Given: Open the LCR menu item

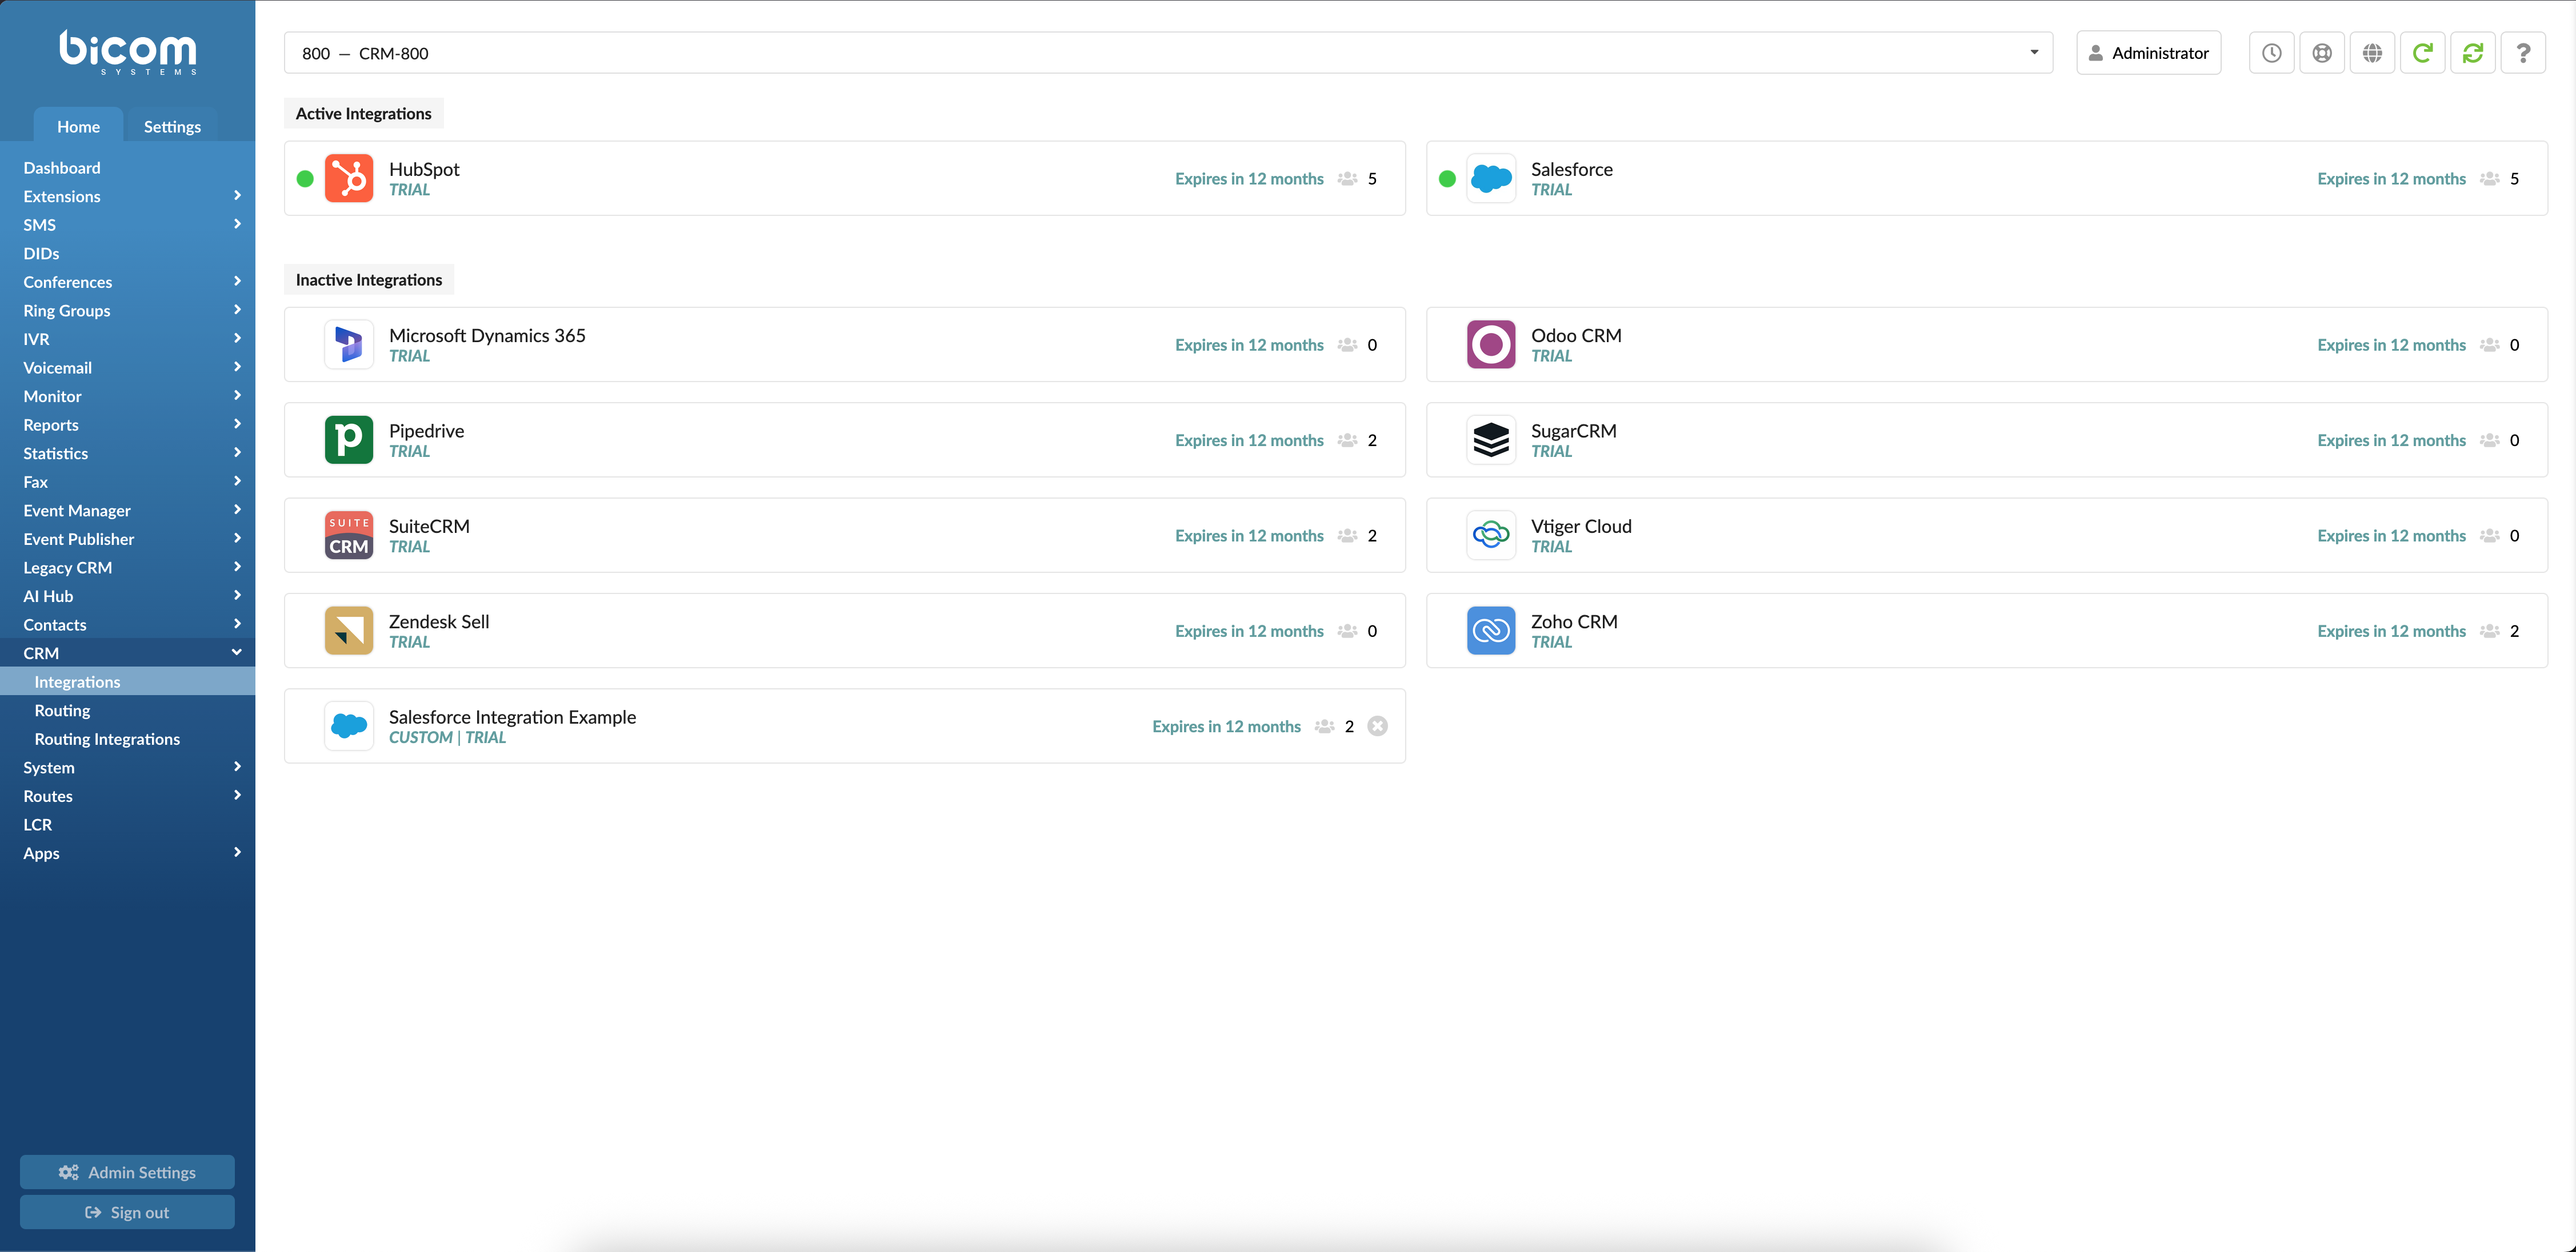Looking at the screenshot, I should pos(128,824).
